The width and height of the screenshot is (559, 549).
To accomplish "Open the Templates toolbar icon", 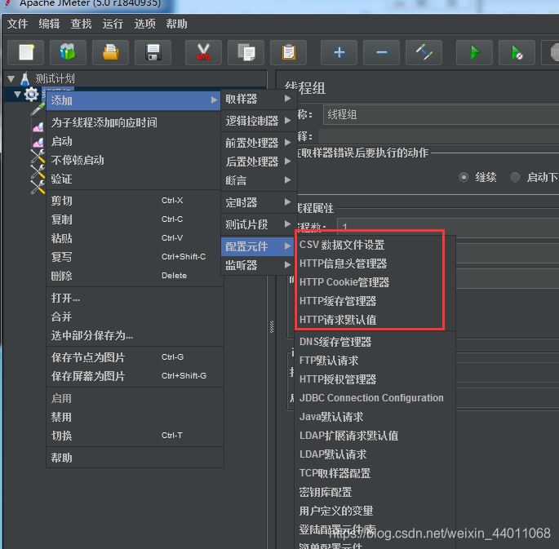I will coord(68,52).
